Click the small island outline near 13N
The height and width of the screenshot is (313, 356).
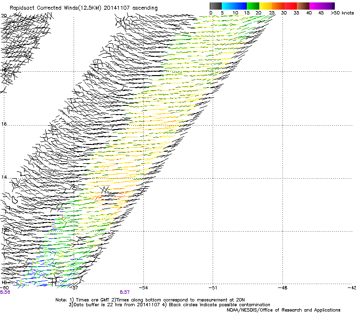point(15,199)
